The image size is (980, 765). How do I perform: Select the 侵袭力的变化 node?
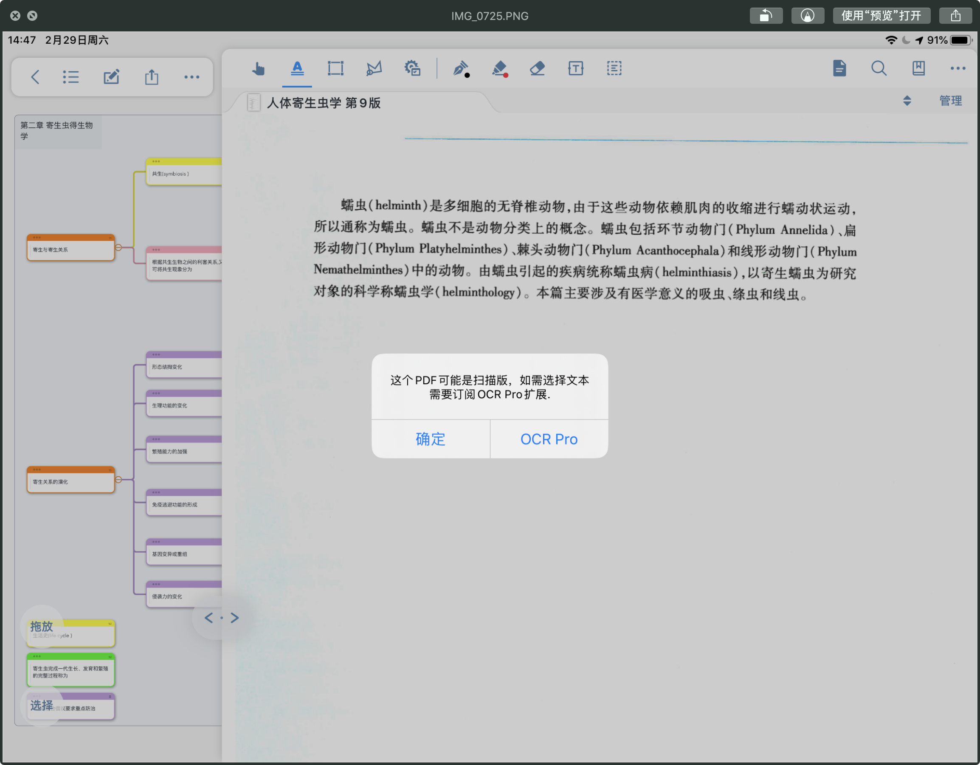[184, 594]
